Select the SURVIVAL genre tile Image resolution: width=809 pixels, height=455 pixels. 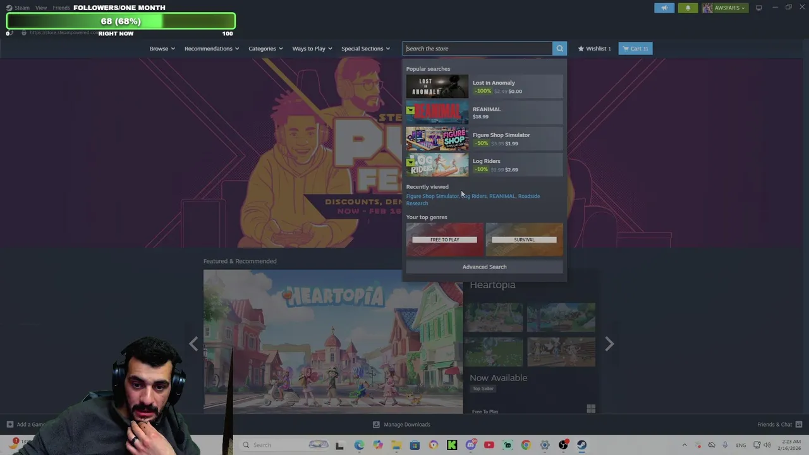click(x=524, y=240)
